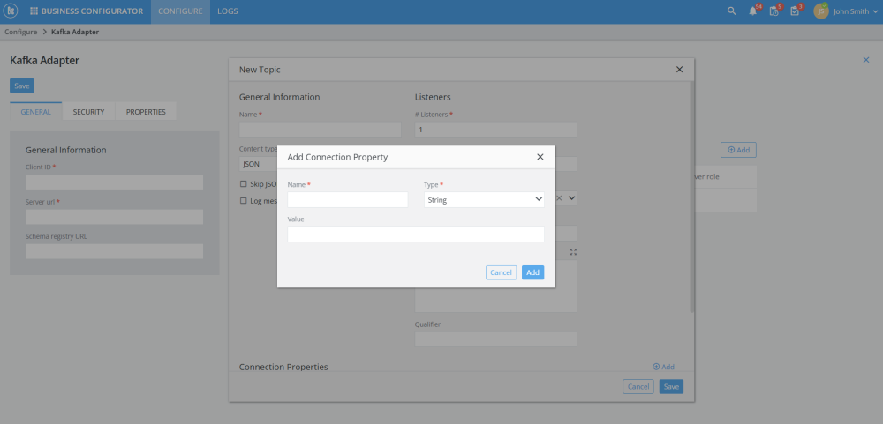The height and width of the screenshot is (424, 883).
Task: Open the apps grid beside Business Configurator
Action: pyautogui.click(x=34, y=11)
